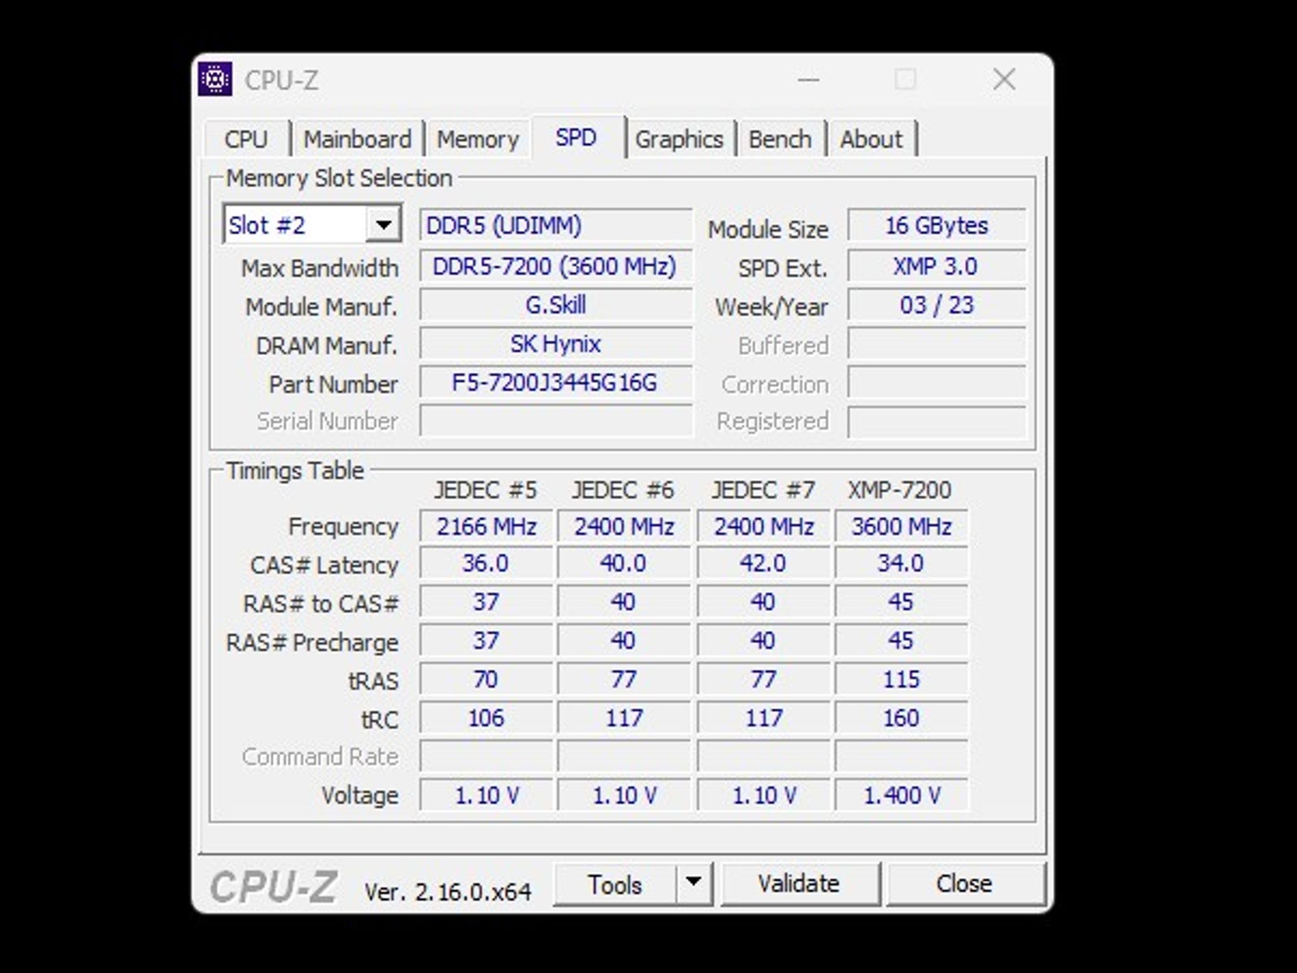Click the JEDEC #5 column header
This screenshot has width=1297, height=973.
pos(485,490)
